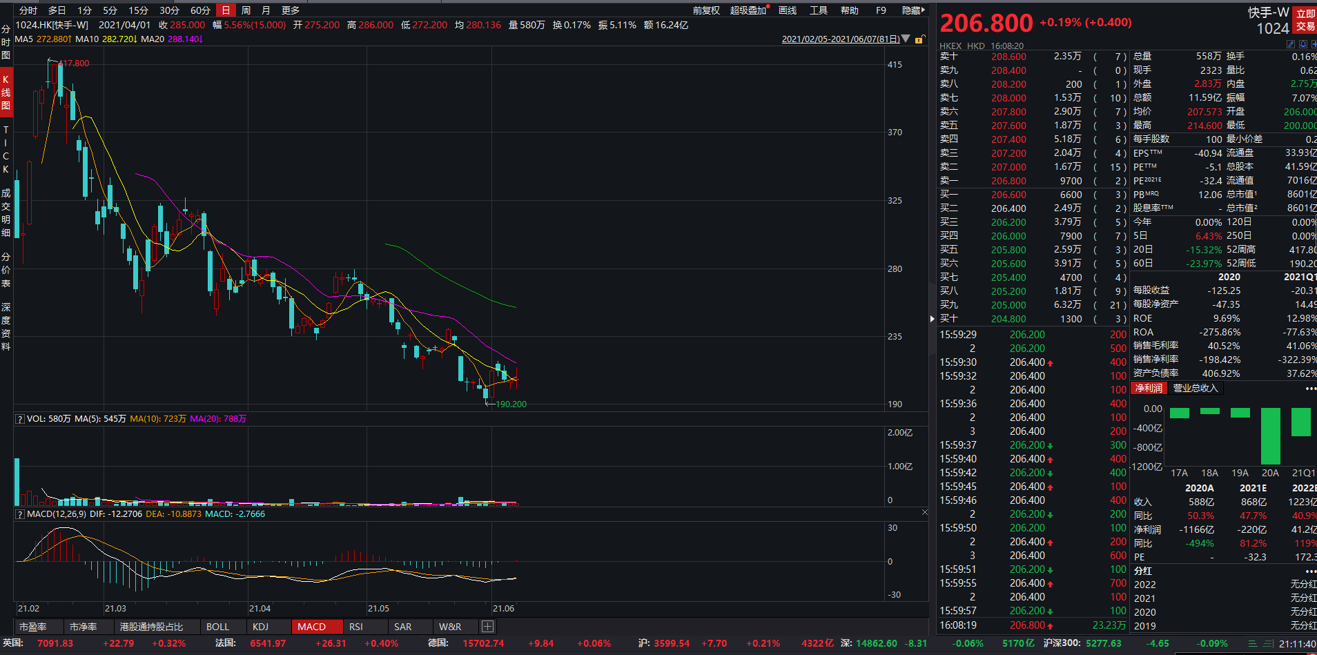
Task: Open TICK view in left sidebar
Action: click(6, 149)
